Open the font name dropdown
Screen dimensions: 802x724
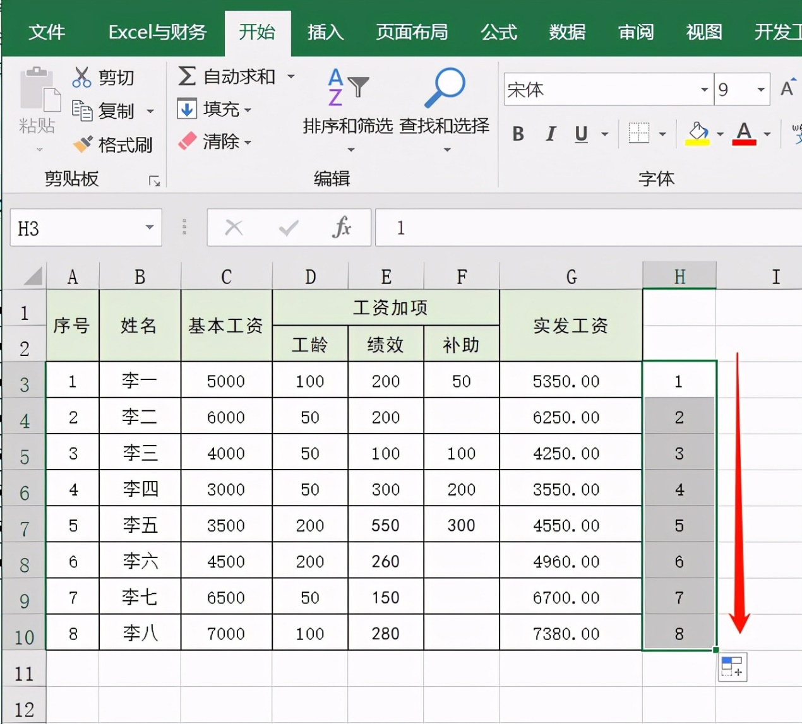(704, 90)
